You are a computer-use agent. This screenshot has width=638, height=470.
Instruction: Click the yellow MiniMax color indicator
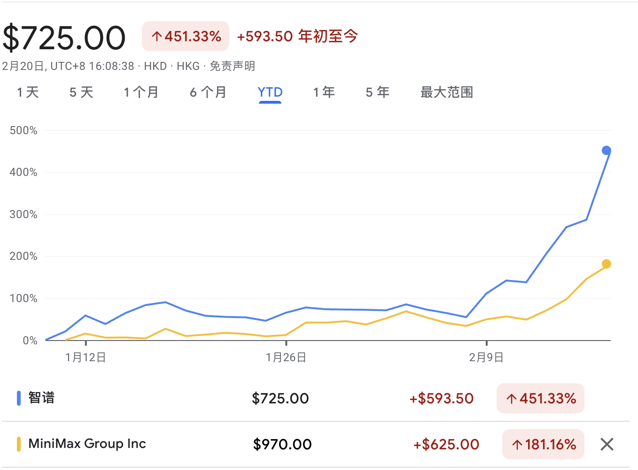pos(19,444)
